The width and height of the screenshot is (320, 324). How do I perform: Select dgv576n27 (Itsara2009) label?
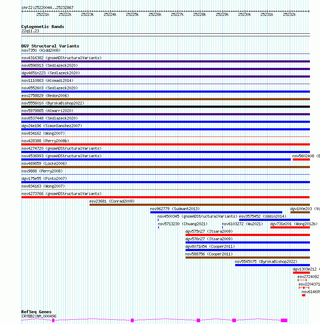(209, 239)
